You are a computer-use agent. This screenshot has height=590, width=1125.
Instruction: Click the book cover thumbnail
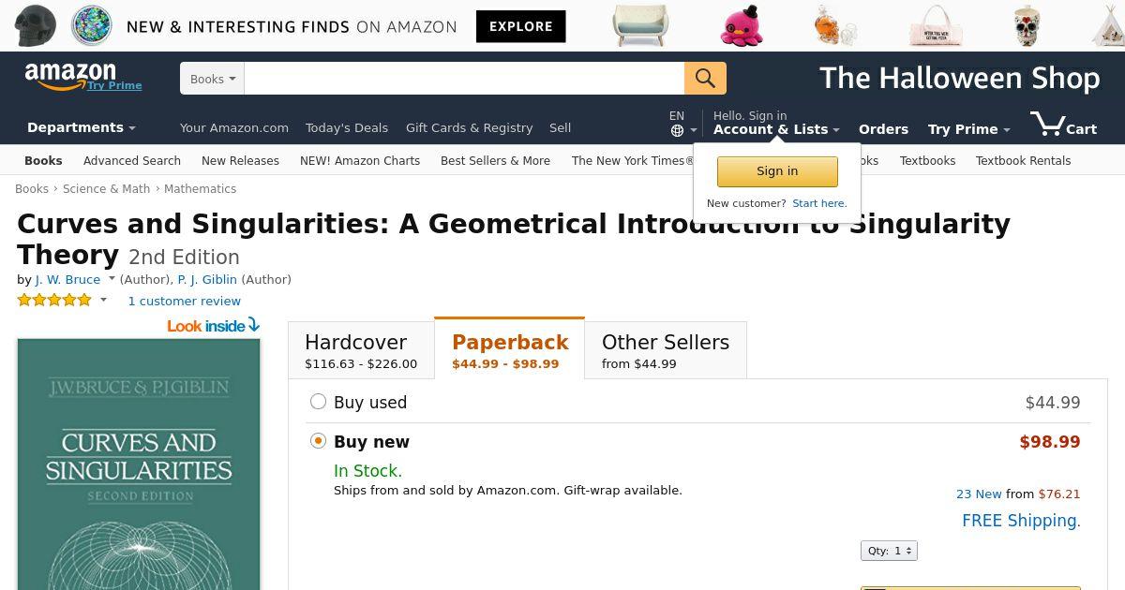coord(139,468)
